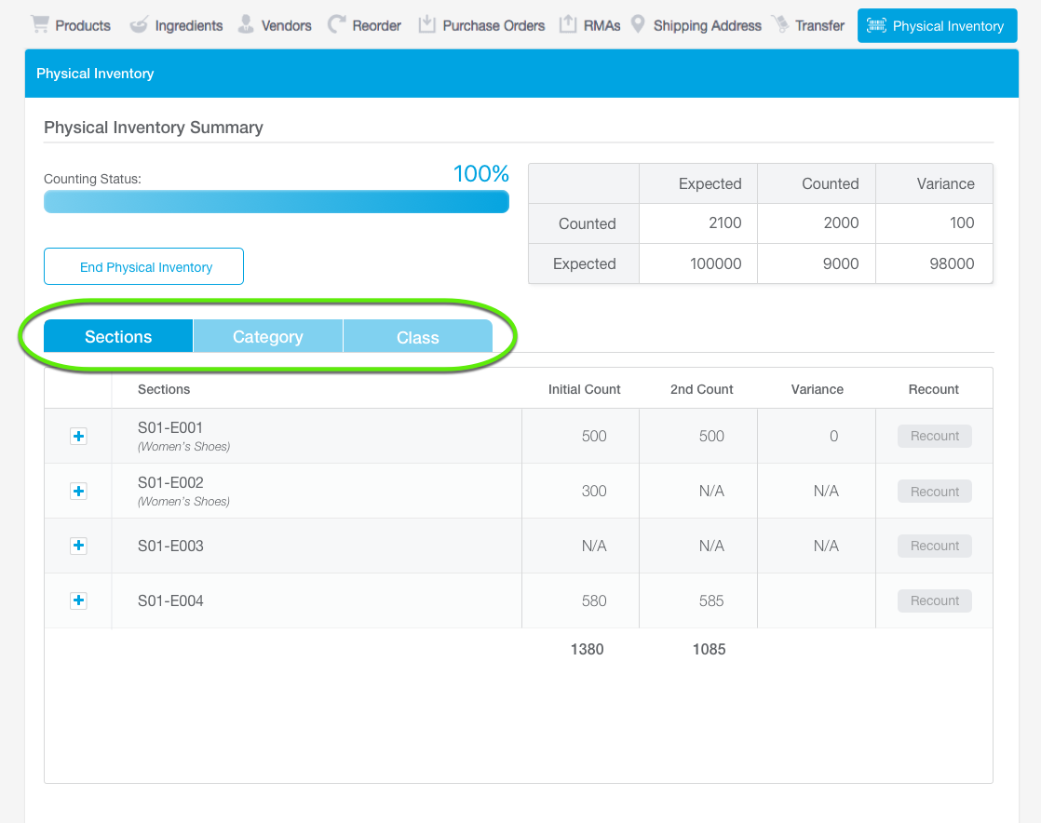
Task: Open RMAs label in navigation
Action: click(602, 26)
